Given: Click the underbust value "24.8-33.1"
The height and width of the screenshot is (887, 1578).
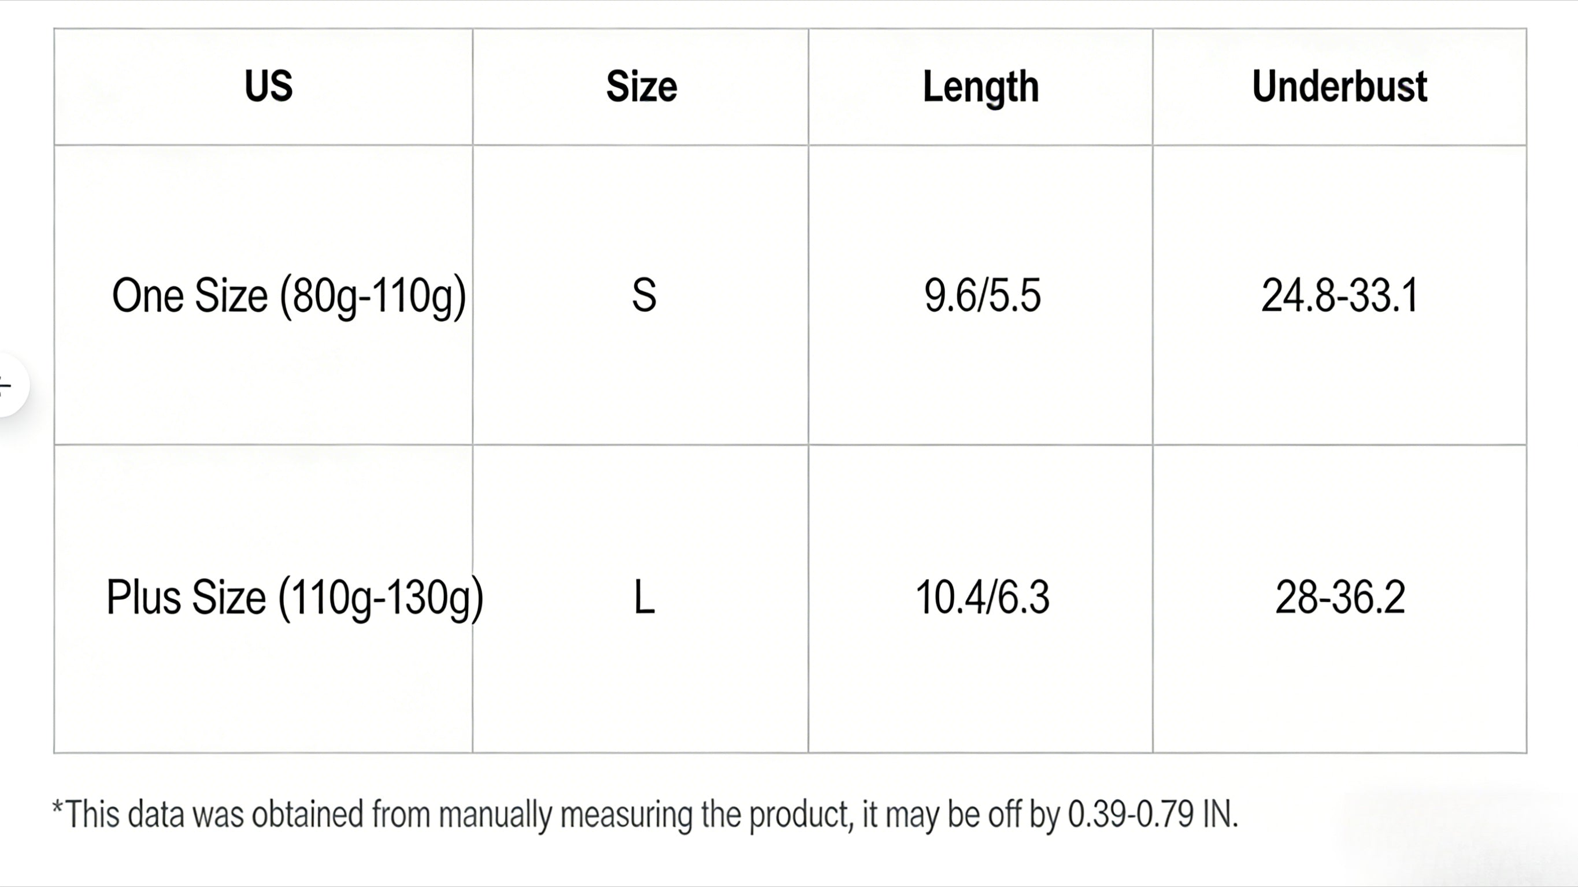Looking at the screenshot, I should 1340,296.
